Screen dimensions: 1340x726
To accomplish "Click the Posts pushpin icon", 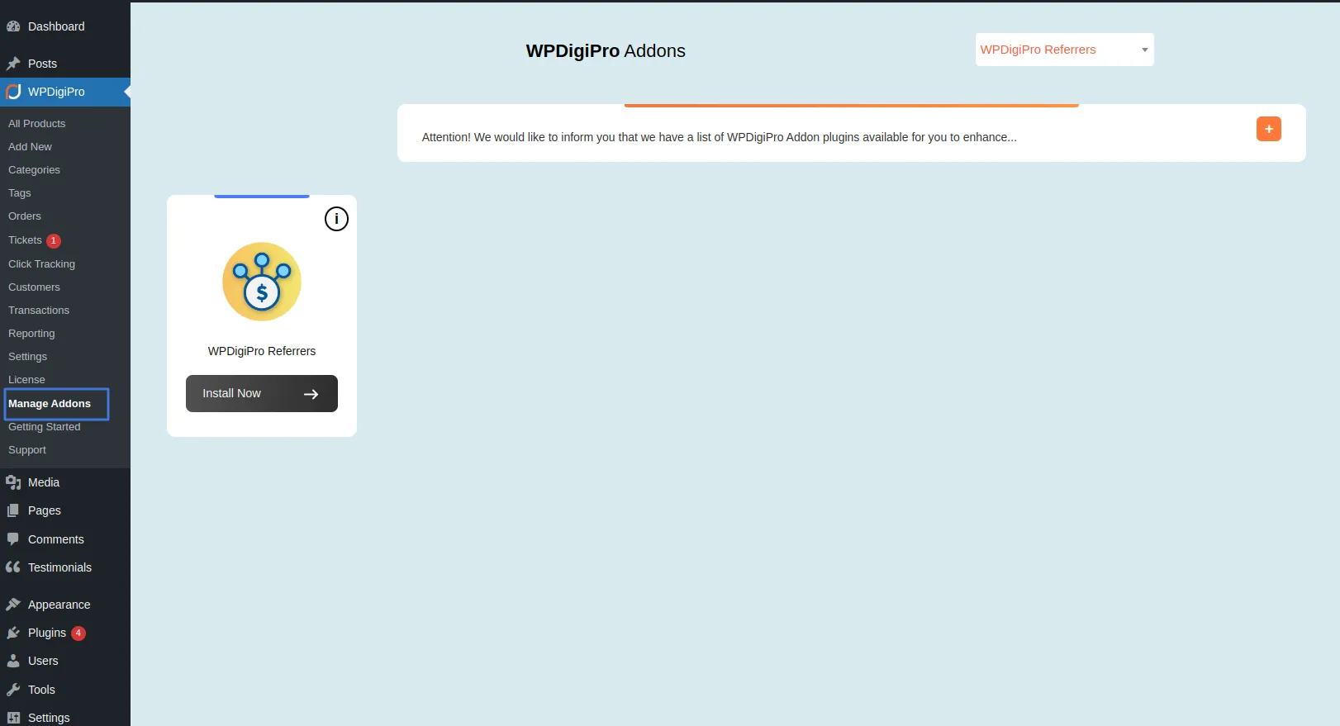I will click(x=13, y=64).
